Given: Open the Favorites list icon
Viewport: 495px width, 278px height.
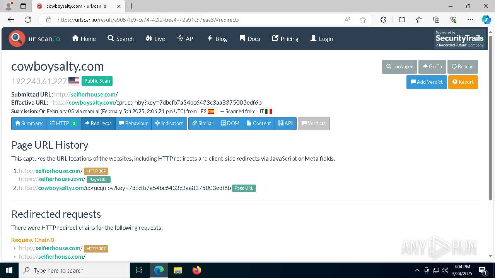Looking at the screenshot, I should tap(419, 20).
